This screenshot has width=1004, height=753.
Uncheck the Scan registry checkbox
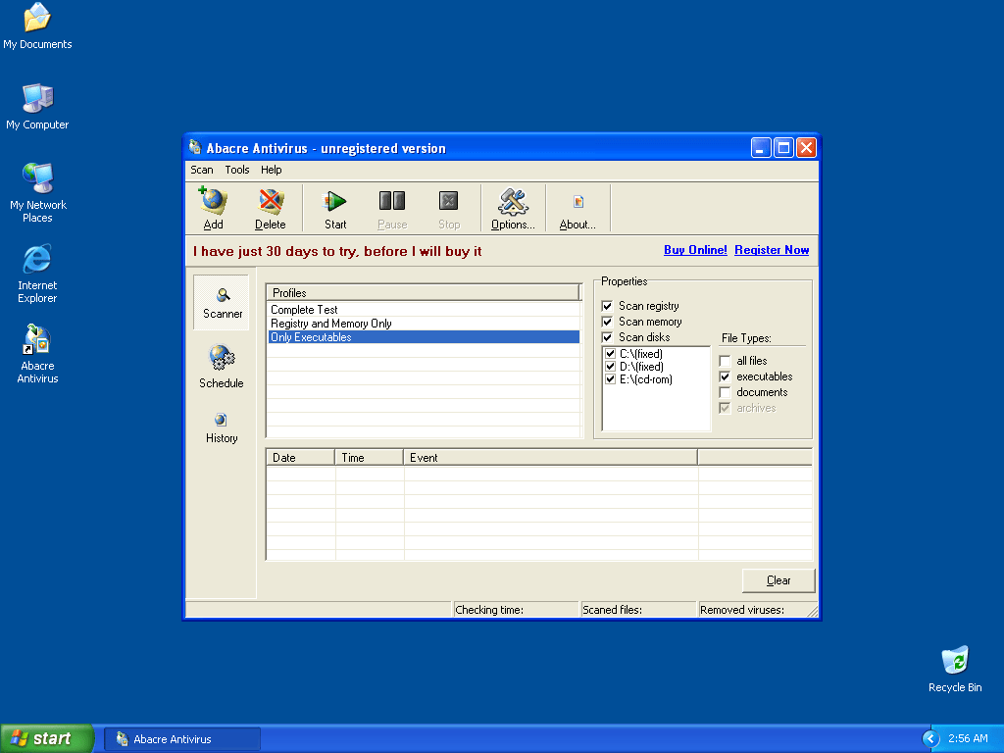point(607,306)
